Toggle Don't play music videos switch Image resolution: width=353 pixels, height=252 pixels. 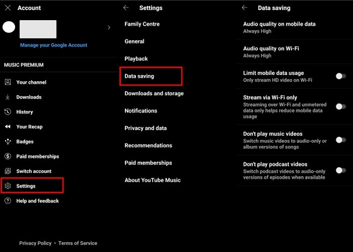pos(340,140)
